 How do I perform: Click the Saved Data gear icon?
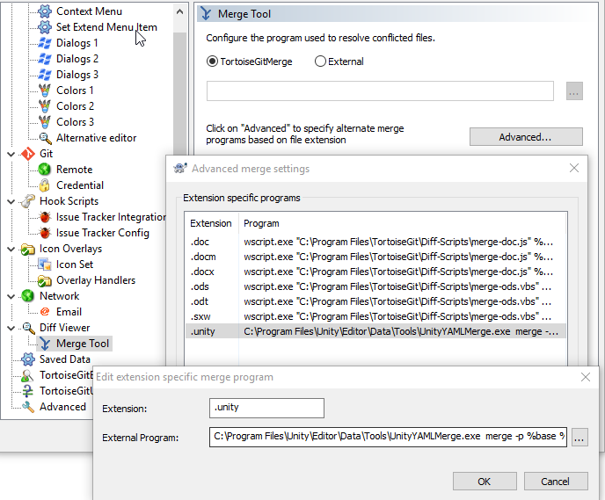tap(28, 359)
